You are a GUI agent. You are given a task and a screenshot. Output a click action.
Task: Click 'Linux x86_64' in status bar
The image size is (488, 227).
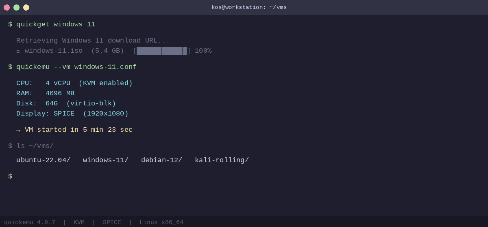161,223
